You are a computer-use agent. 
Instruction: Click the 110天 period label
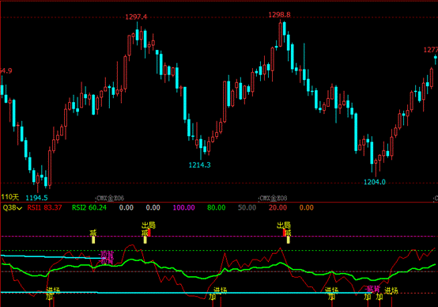pyautogui.click(x=10, y=197)
